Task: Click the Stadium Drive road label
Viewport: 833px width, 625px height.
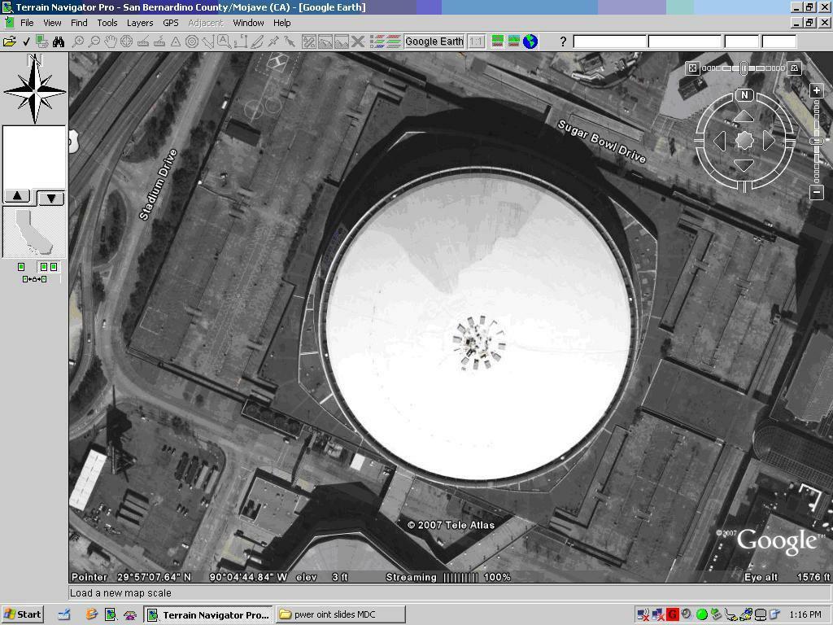Action: (x=158, y=185)
